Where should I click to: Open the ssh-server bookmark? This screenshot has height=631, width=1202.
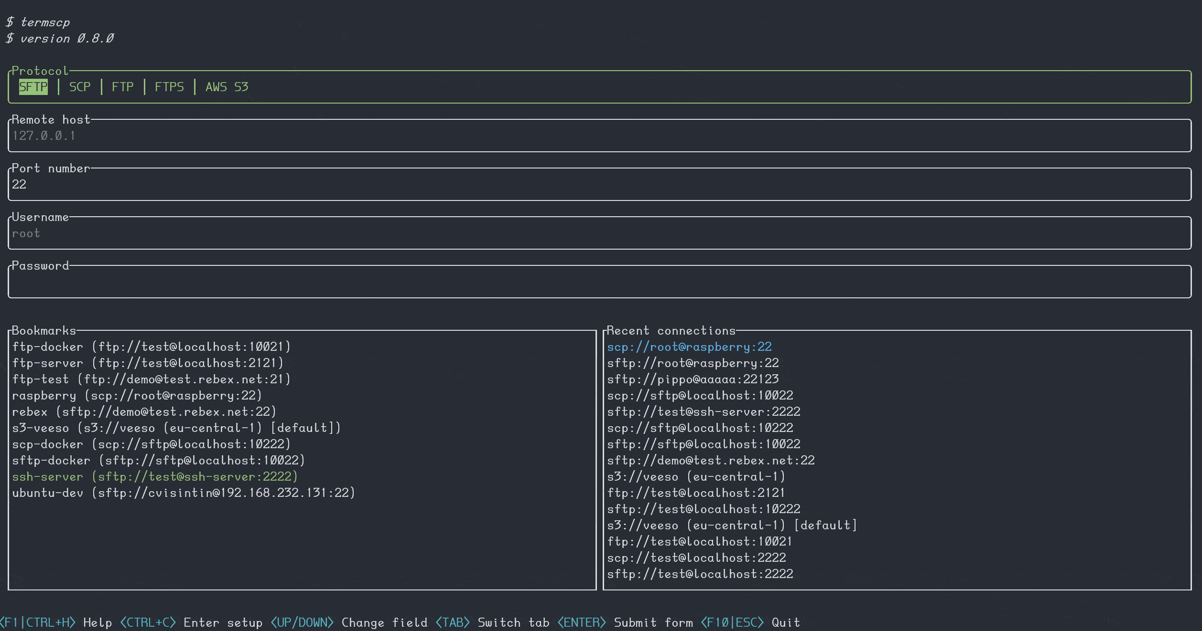pyautogui.click(x=154, y=476)
